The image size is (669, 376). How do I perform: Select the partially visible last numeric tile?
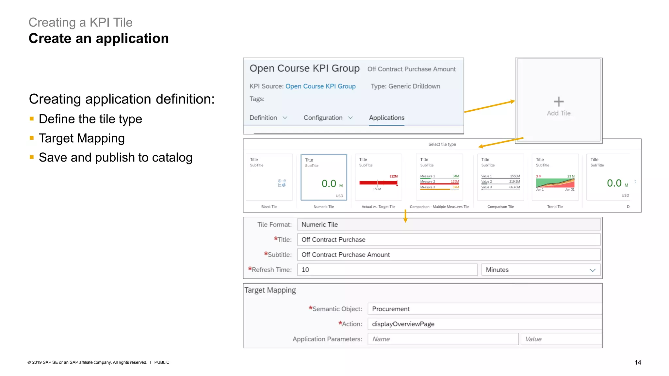pos(609,177)
